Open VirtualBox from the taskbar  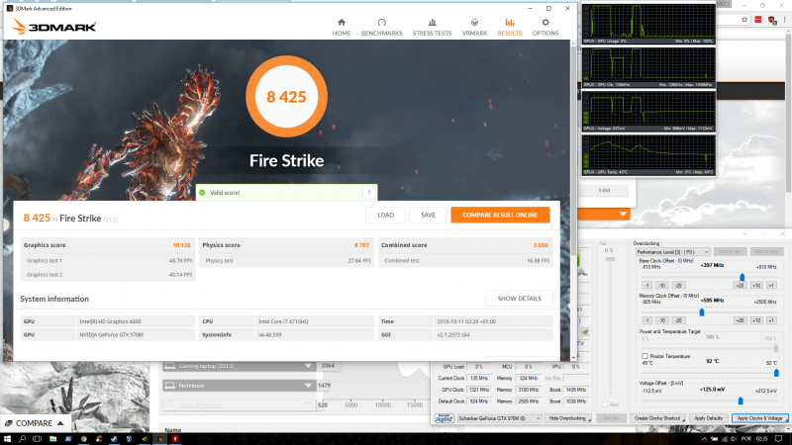[x=130, y=439]
